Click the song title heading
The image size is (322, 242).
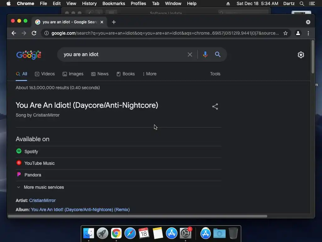tap(87, 105)
